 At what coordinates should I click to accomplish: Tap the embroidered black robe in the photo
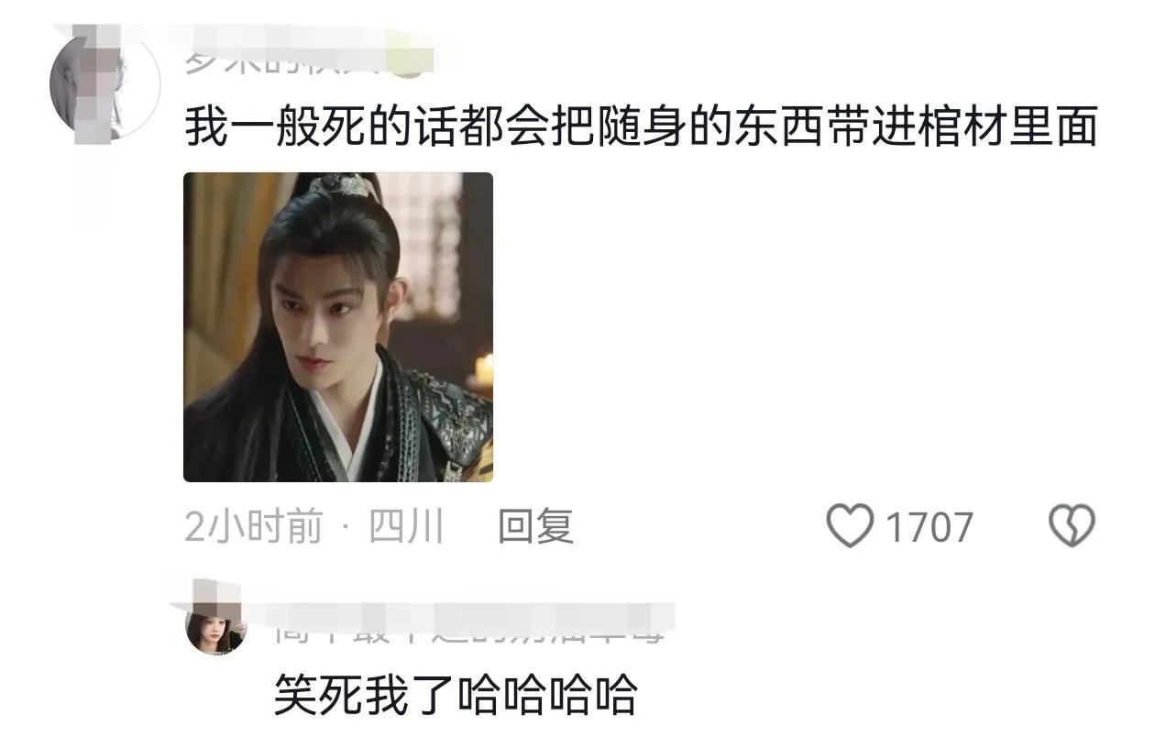coord(431,423)
